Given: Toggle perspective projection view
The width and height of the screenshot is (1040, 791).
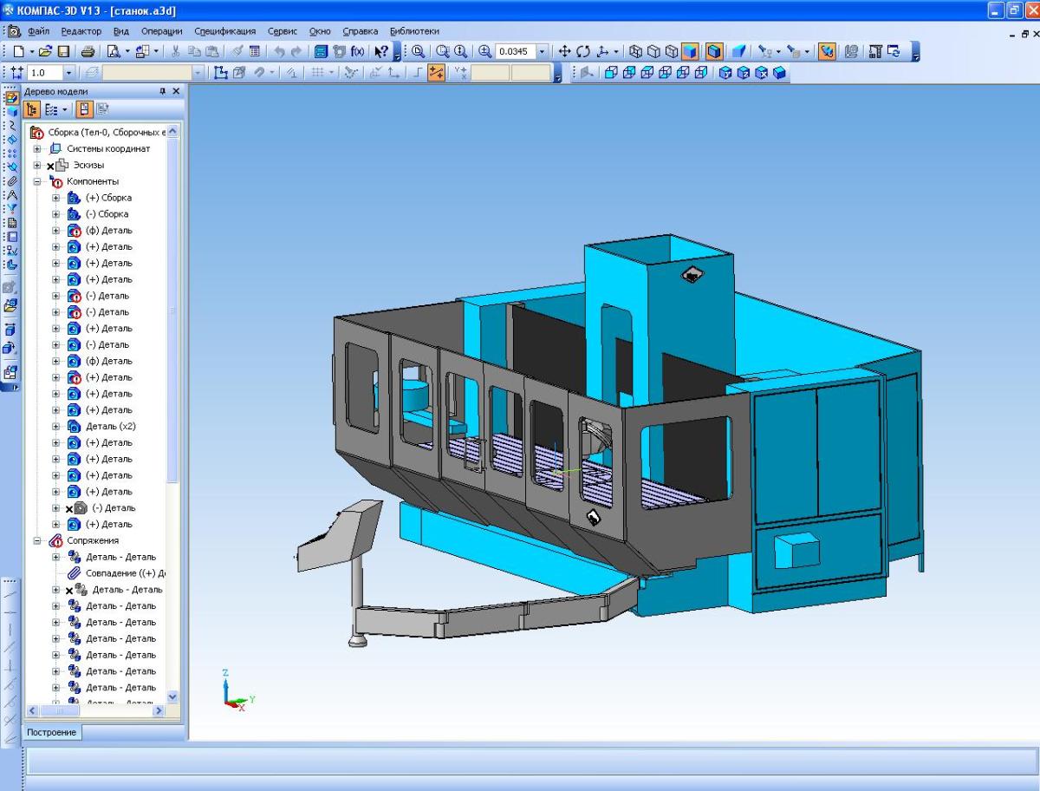Looking at the screenshot, I should (738, 51).
